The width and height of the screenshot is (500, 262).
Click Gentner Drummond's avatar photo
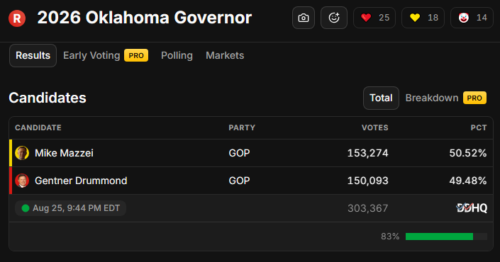[22, 181]
